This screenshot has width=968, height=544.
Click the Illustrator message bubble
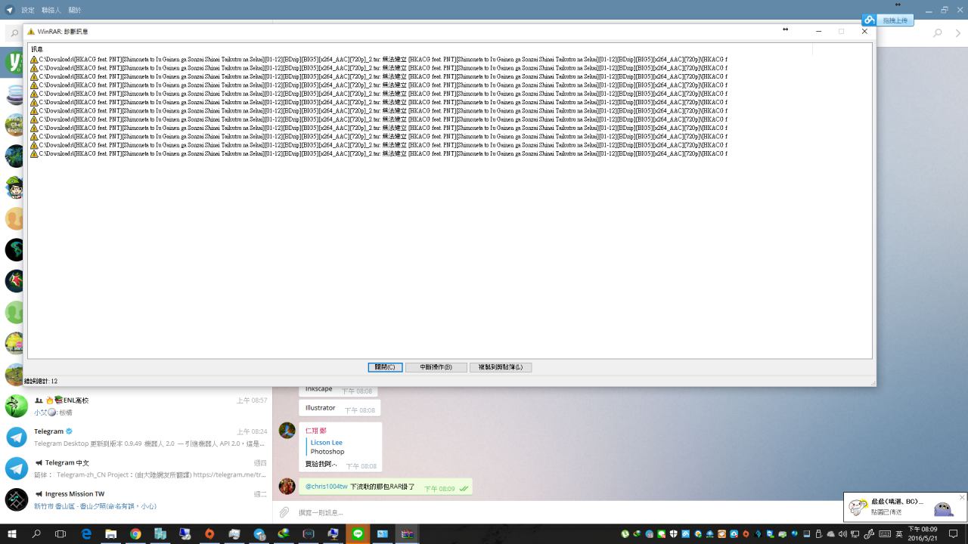pos(340,408)
